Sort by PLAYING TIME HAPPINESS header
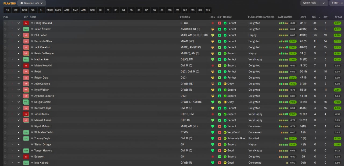 pos(261,17)
